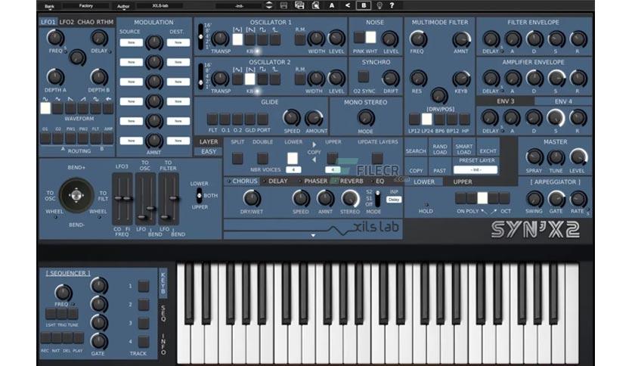Toggle LFO routing AMP button
632x366 pixels.
click(x=108, y=138)
